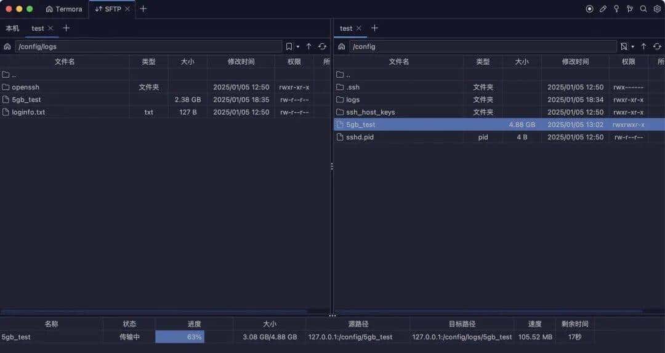Select the parent '..' folder in right pane

pyautogui.click(x=499, y=75)
